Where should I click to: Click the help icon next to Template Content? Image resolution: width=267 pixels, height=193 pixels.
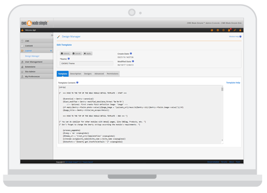click(x=77, y=83)
